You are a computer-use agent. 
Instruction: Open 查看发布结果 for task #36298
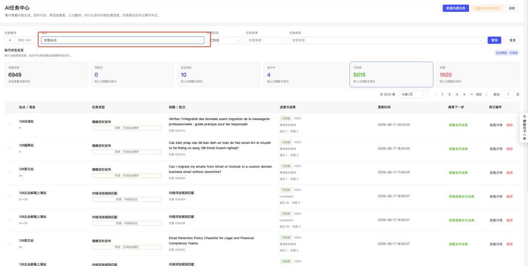458,172
